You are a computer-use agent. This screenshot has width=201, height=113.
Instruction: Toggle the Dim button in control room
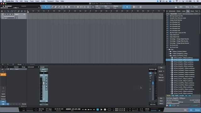pos(161,98)
